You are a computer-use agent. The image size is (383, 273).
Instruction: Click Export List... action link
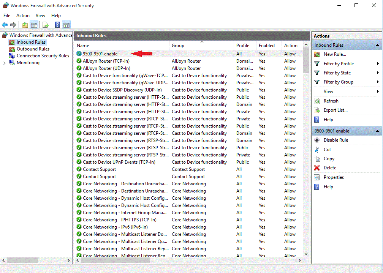pyautogui.click(x=335, y=110)
